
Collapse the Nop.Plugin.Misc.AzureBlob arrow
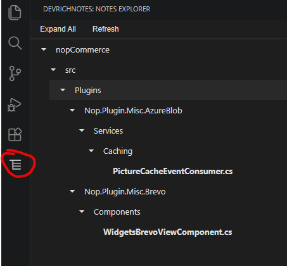pos(72,110)
